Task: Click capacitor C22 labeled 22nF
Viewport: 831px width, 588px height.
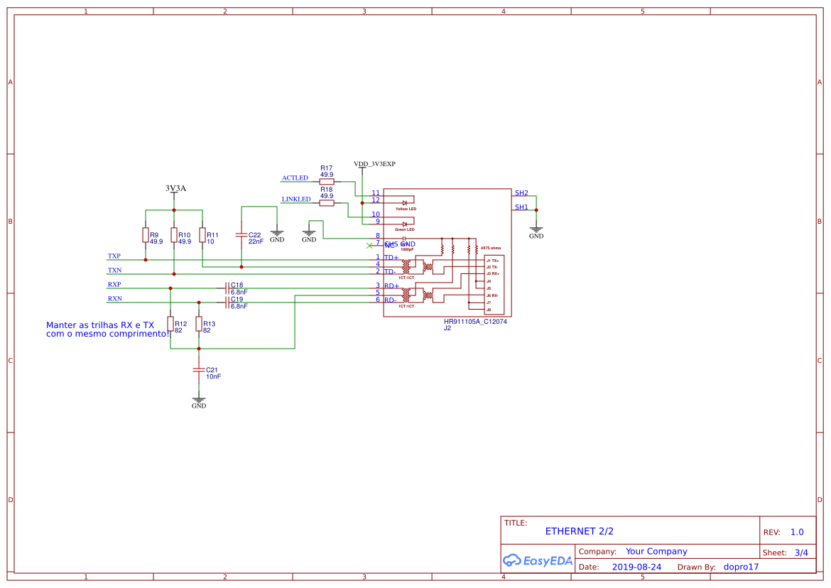Action: 242,234
